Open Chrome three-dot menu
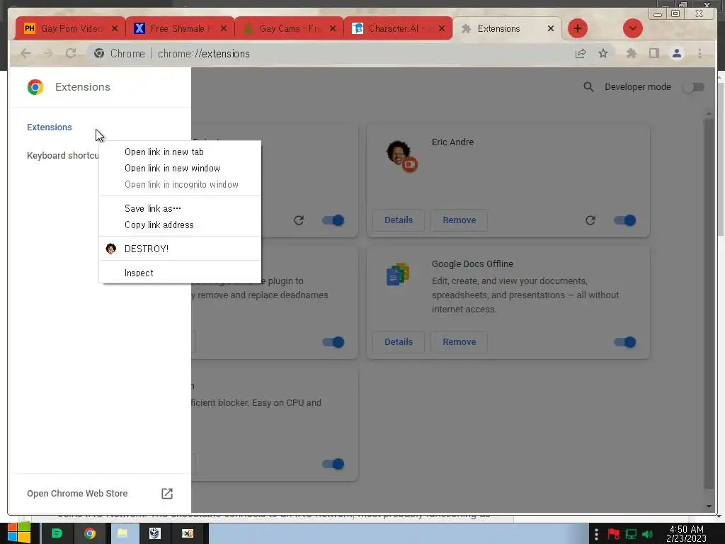725x544 pixels. pyautogui.click(x=700, y=54)
